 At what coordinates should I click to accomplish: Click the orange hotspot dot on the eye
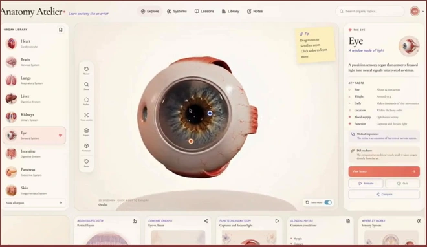coord(191,141)
